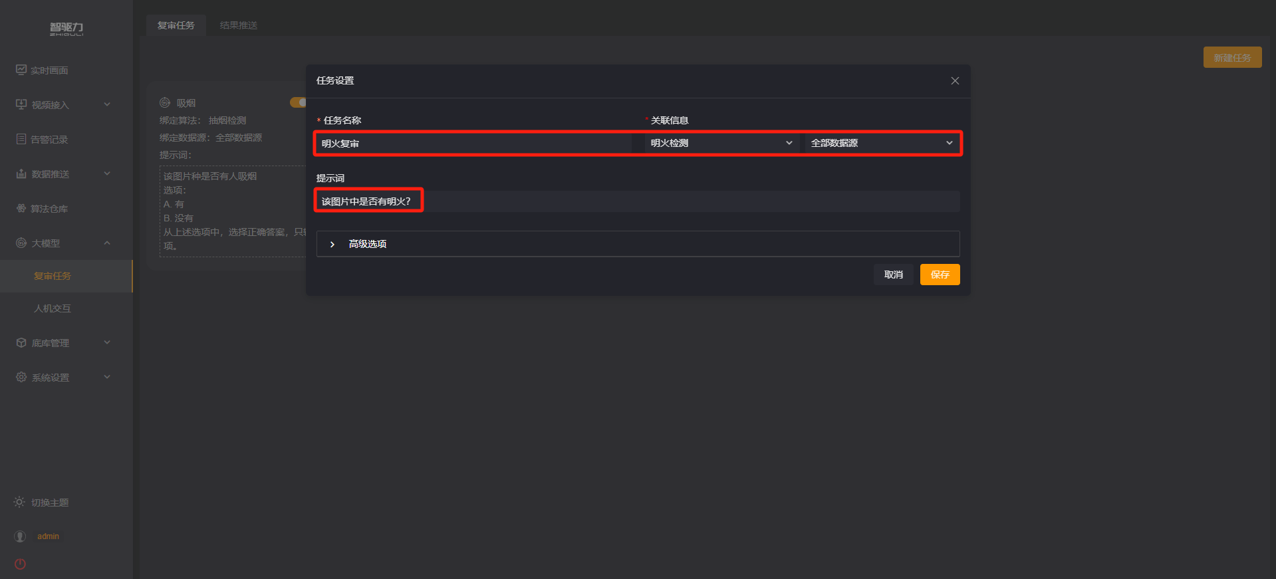Click the 系统设置 gear icon
This screenshot has height=579, width=1276.
pos(21,377)
